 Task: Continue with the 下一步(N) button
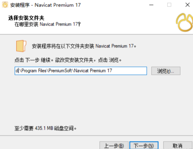(144, 146)
